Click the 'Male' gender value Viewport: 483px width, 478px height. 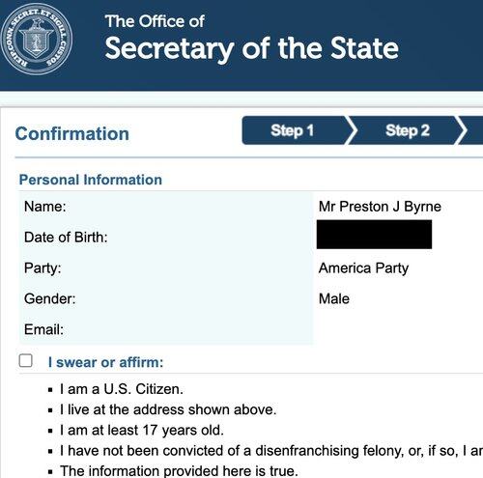pyautogui.click(x=334, y=298)
